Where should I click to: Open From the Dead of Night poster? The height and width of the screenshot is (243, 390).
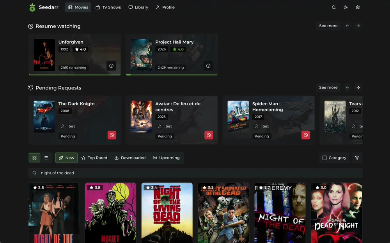pyautogui.click(x=336, y=213)
